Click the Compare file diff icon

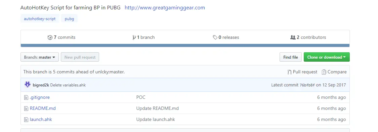pos(324,72)
